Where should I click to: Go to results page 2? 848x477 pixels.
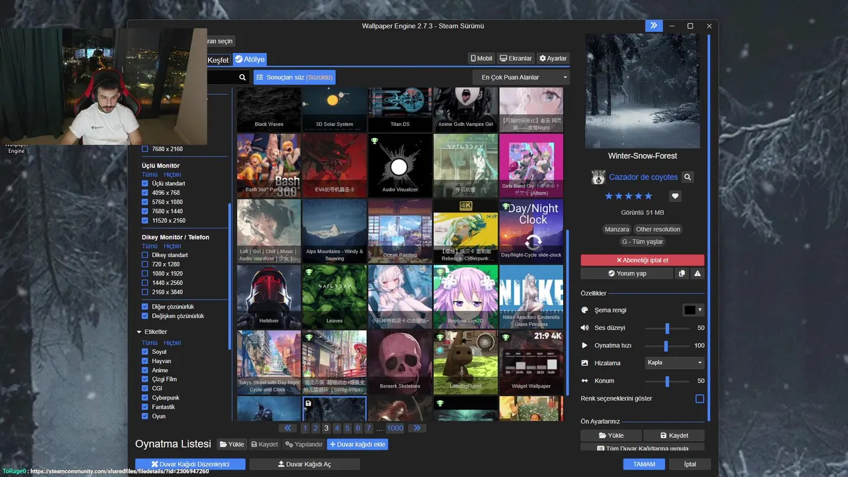pyautogui.click(x=315, y=428)
